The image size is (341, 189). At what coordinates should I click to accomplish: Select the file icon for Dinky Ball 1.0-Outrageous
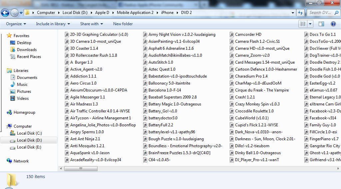232,153
